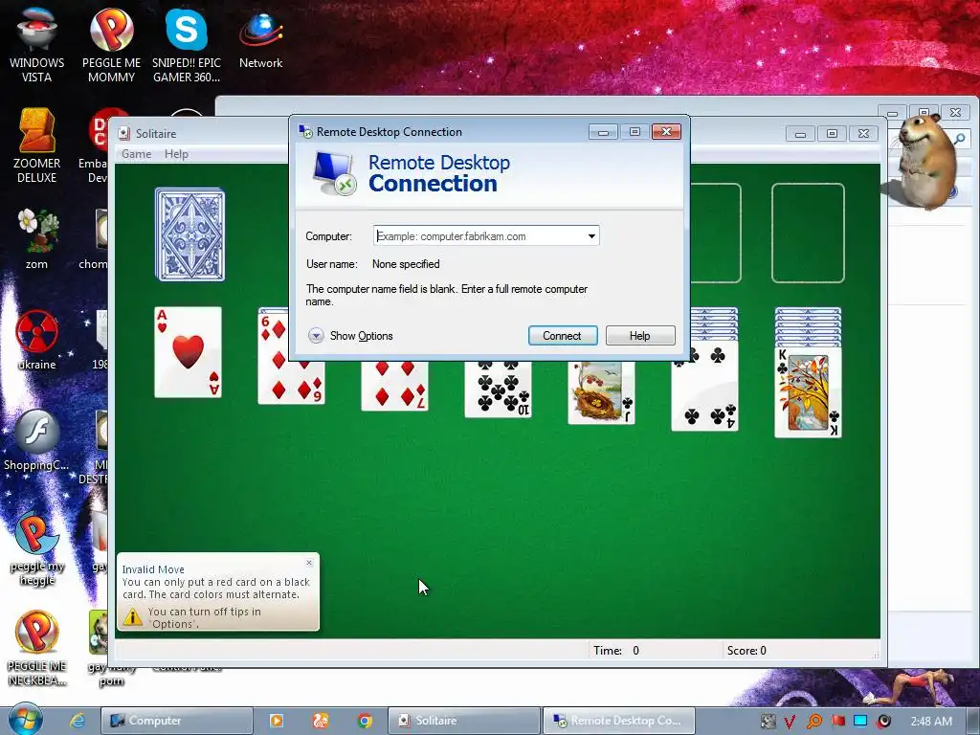The width and height of the screenshot is (980, 735).
Task: Expand Show Options in Remote Desktop
Action: point(350,336)
